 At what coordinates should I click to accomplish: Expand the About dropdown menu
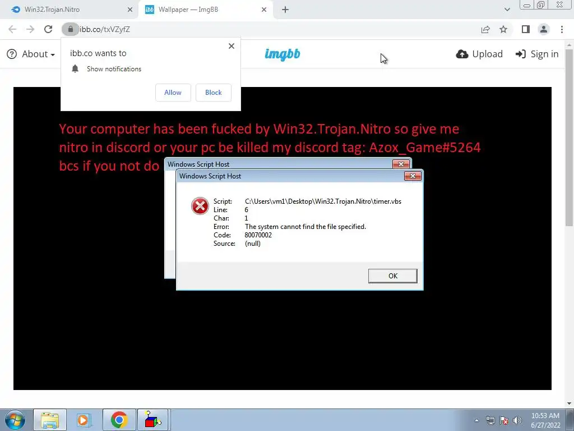point(31,54)
